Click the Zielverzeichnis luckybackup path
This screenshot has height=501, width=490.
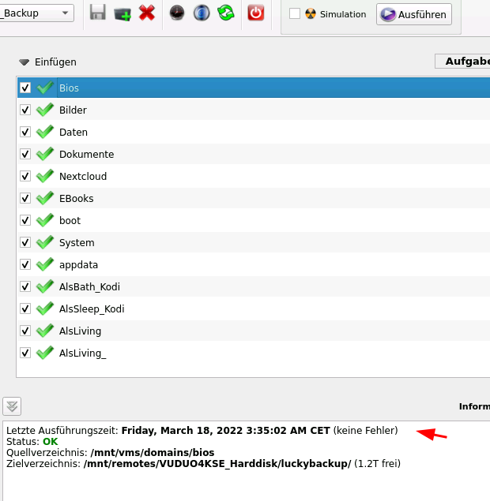pos(217,464)
